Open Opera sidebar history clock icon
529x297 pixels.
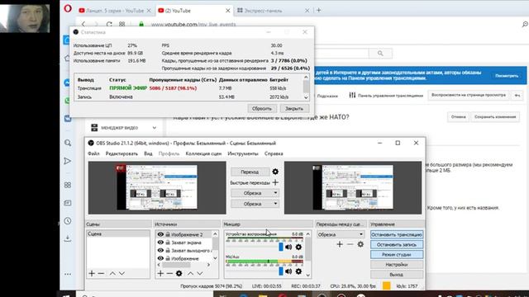(68, 221)
